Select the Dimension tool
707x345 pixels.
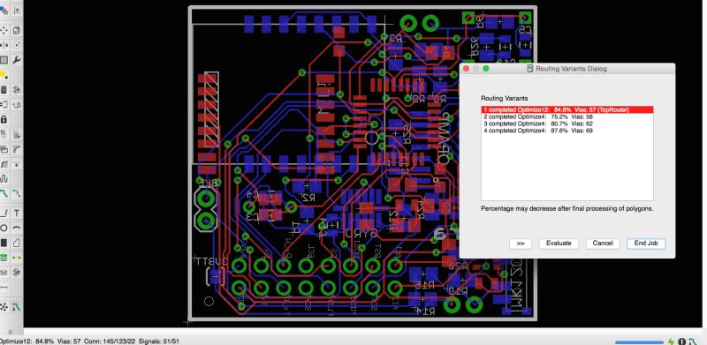[4, 288]
